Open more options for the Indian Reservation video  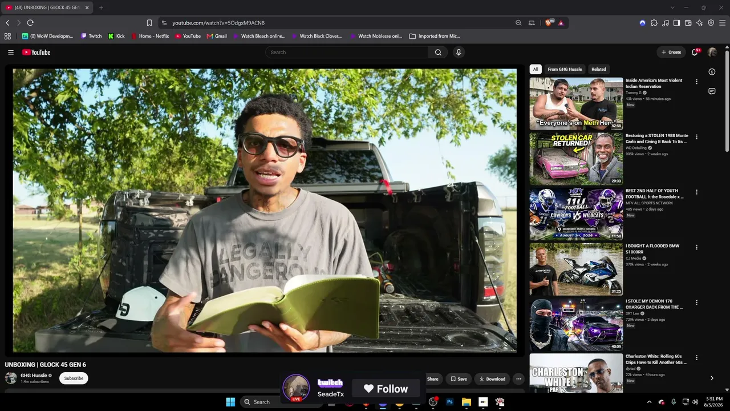(696, 82)
